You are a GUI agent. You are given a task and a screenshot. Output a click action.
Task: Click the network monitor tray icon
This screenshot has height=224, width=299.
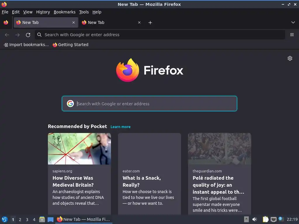tap(273, 220)
